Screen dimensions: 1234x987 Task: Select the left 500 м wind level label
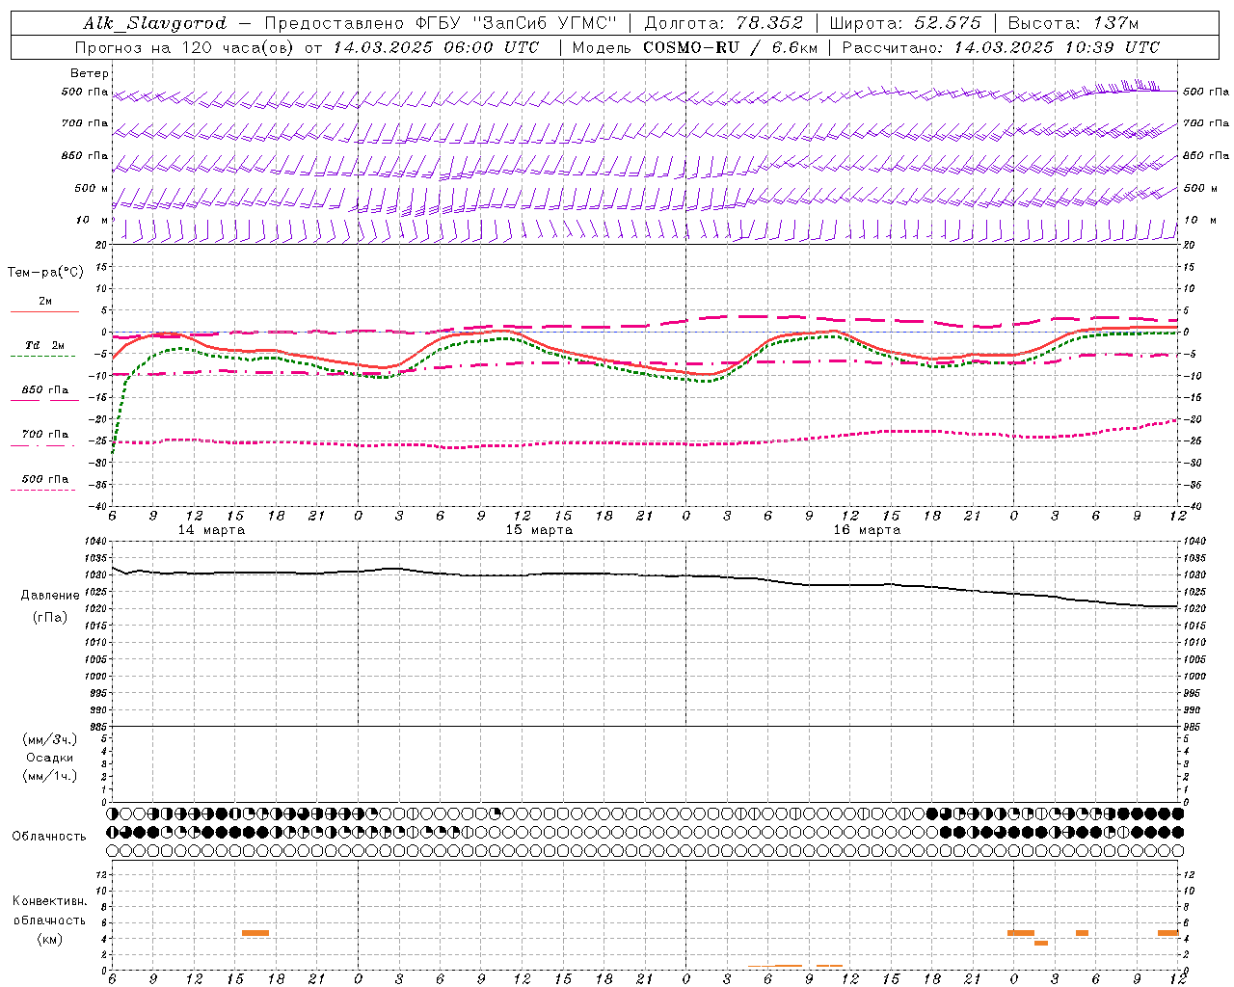[92, 188]
